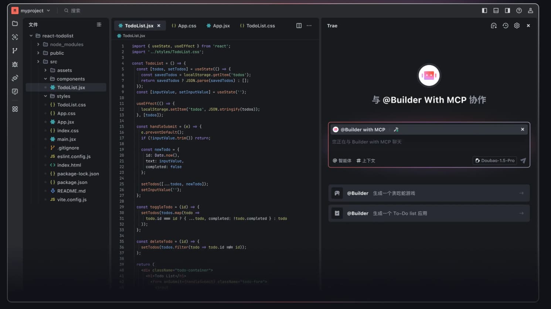Viewport: 551px width, 309px height.
Task: Open index.html in the file tree
Action: 66,165
